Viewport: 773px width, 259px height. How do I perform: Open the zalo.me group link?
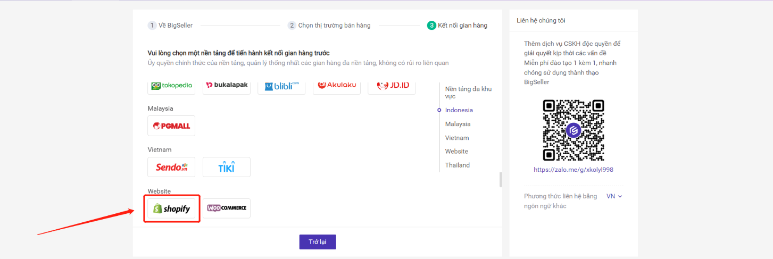(573, 170)
